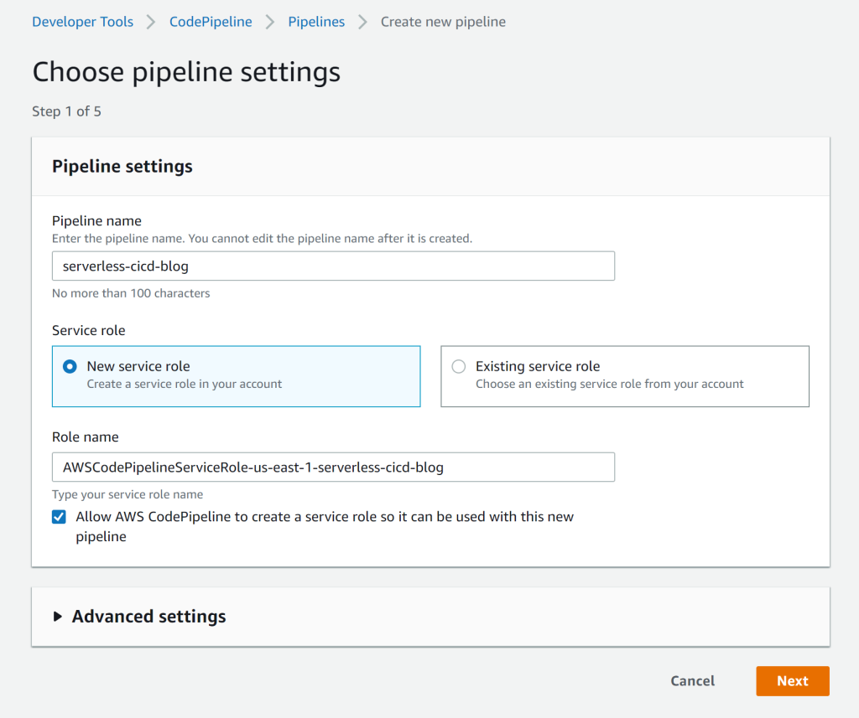Click the Role name text field
Screen dimensions: 859x718
[x=333, y=467]
